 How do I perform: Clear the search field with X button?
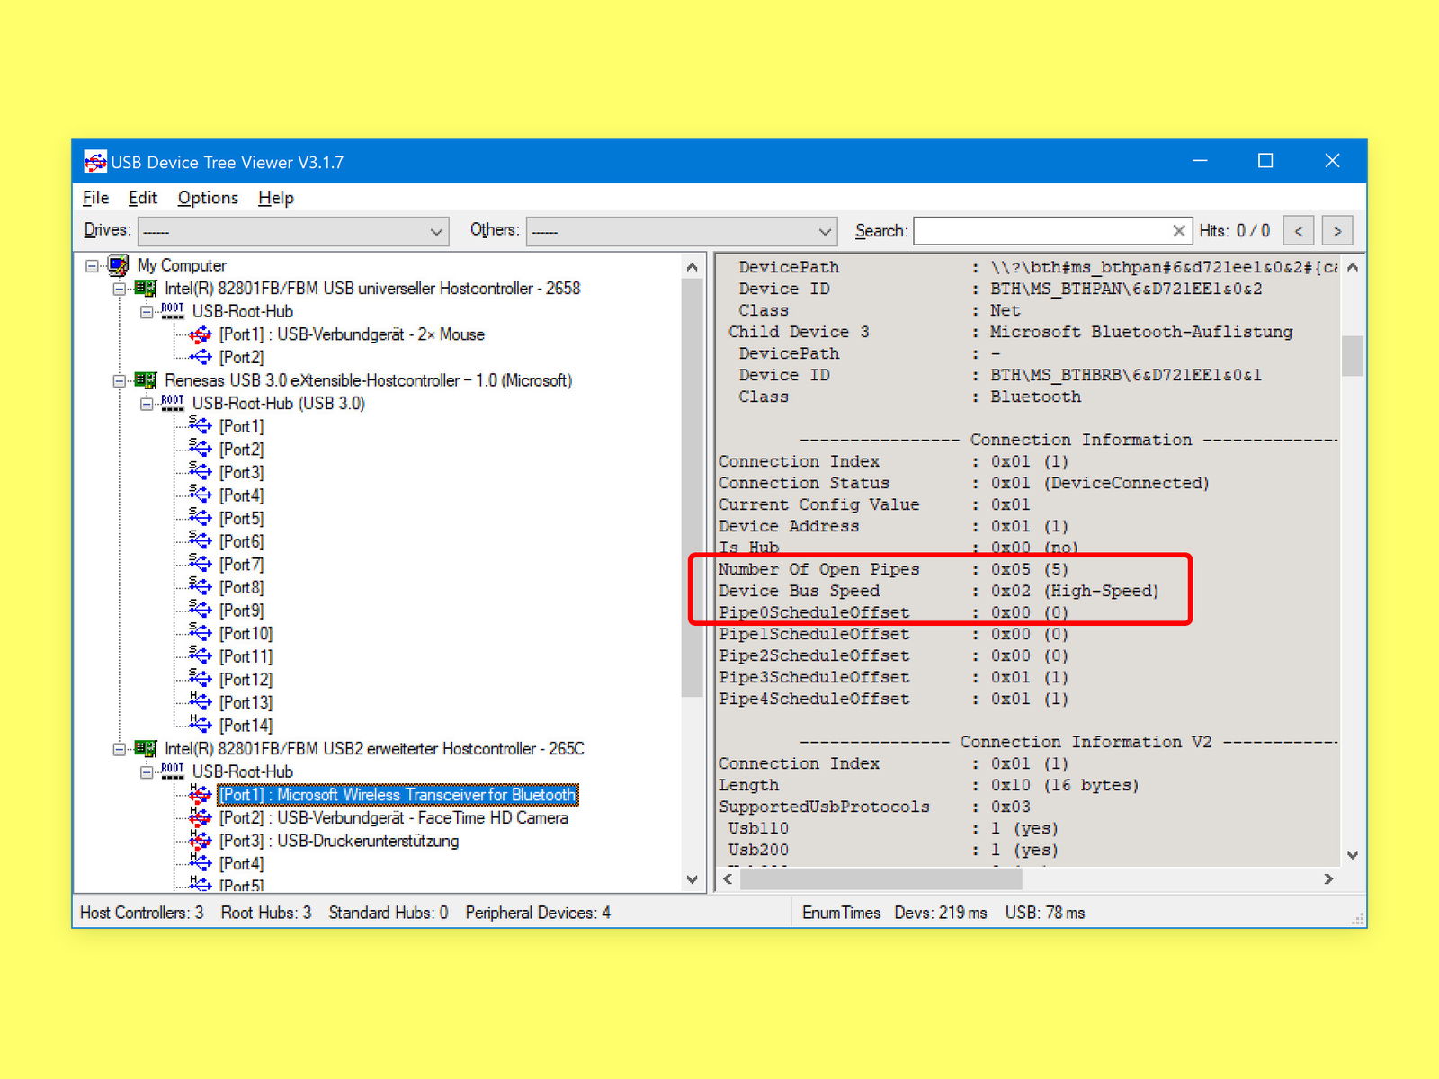pyautogui.click(x=1178, y=231)
